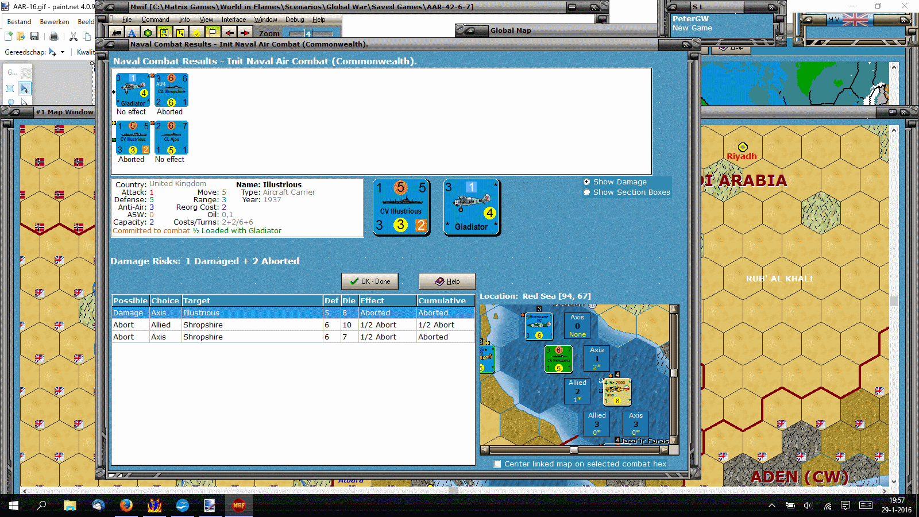Select Show Damage radio button

pos(586,182)
